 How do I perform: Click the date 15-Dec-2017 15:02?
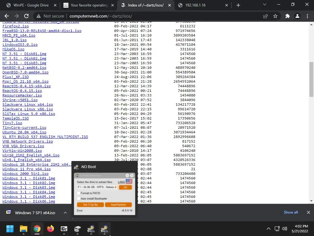coord(133,118)
